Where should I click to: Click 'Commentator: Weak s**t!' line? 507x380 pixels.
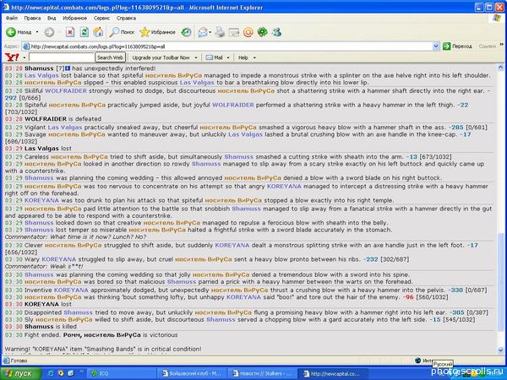click(44, 267)
